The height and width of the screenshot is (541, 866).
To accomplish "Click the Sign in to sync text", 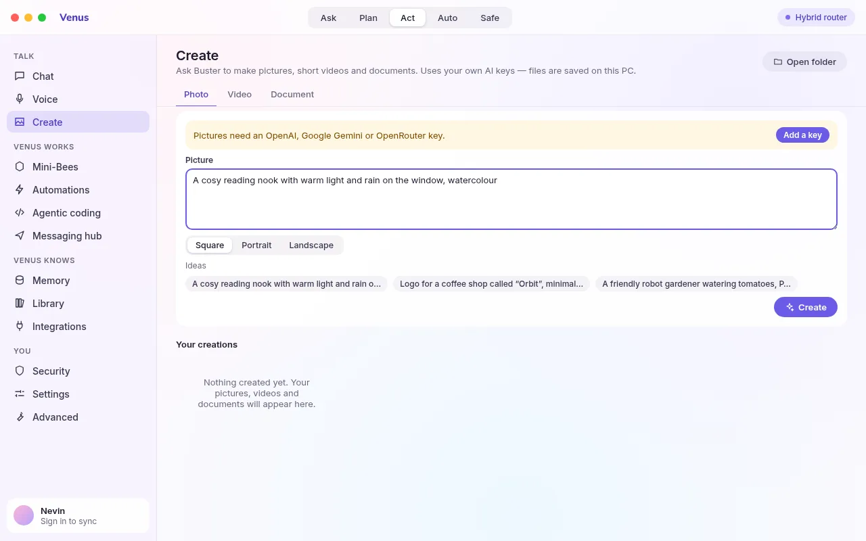I will click(68, 521).
